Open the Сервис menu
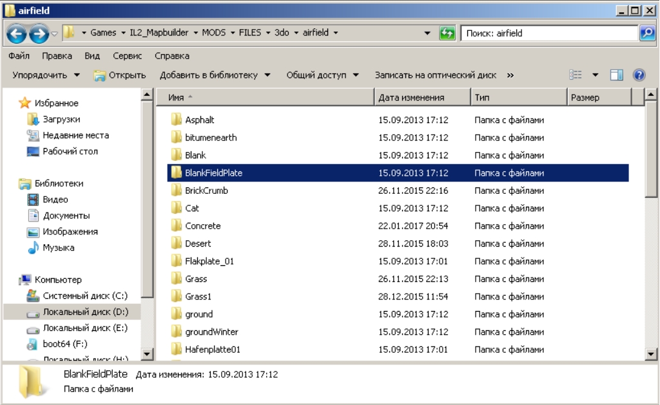Image resolution: width=660 pixels, height=405 pixels. (x=127, y=56)
